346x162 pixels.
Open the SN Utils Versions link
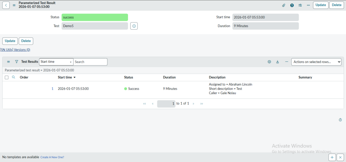(x=15, y=50)
